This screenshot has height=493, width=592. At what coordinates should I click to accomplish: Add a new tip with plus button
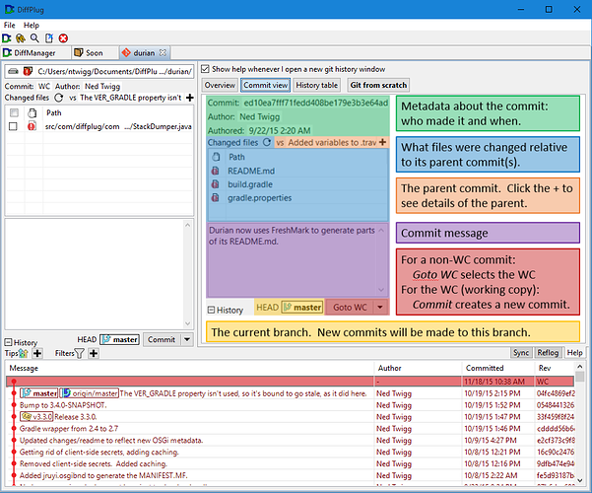point(37,353)
